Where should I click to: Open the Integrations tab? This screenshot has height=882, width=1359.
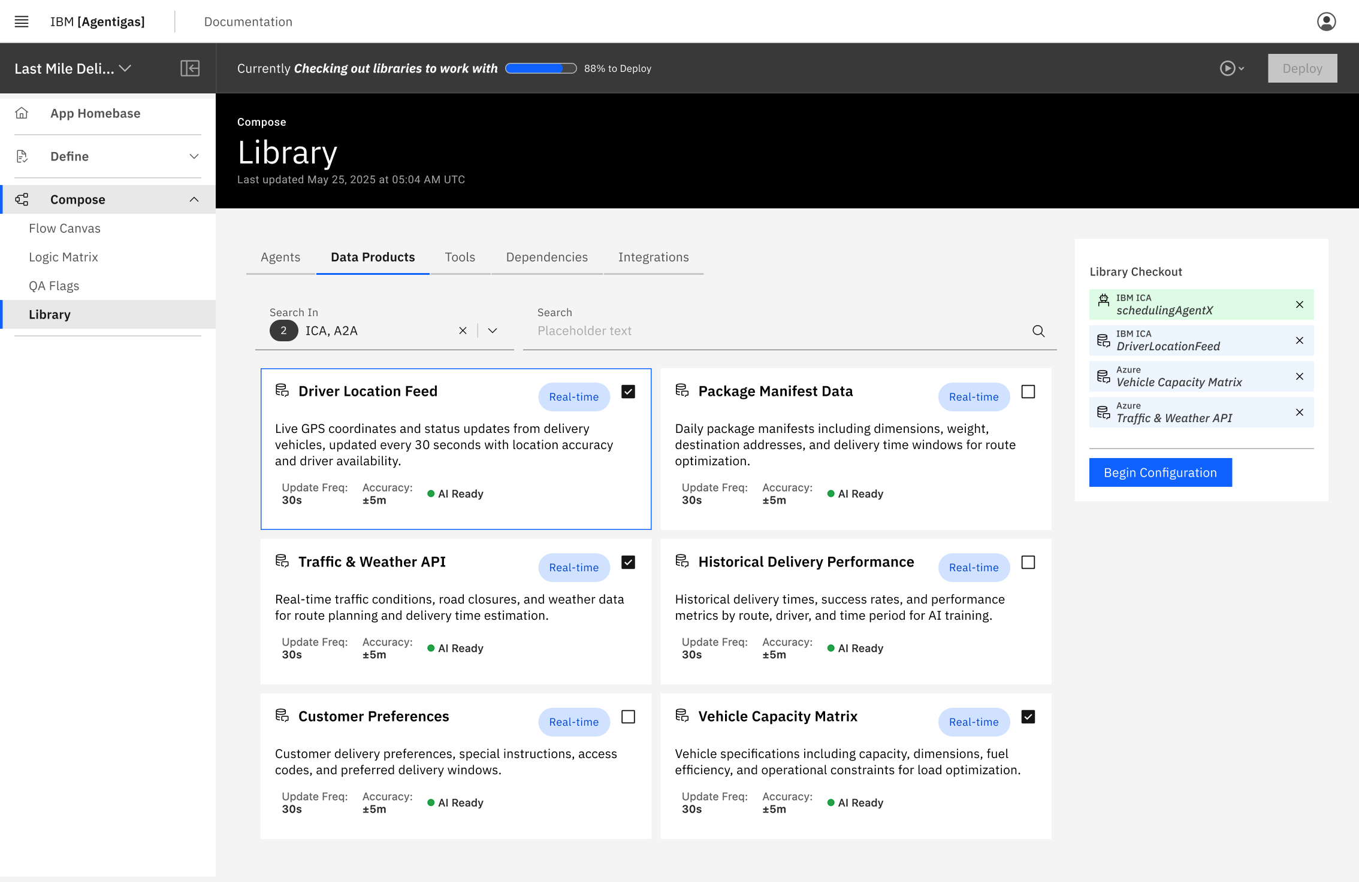click(x=653, y=257)
